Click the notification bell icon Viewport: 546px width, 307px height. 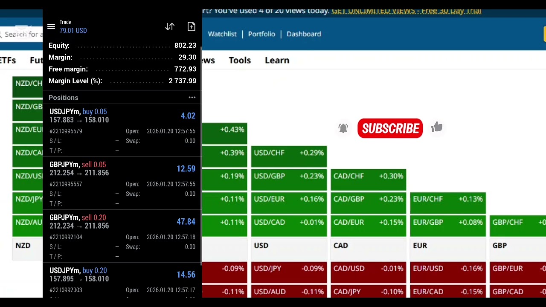coord(343,128)
